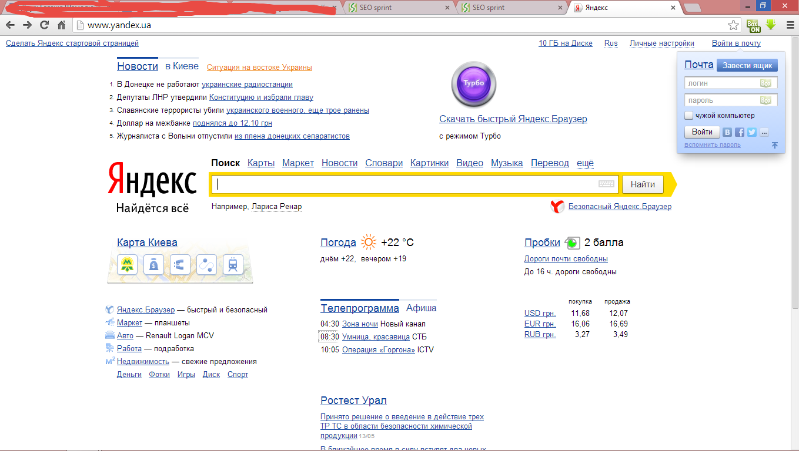Click the green traffic light icon

572,243
